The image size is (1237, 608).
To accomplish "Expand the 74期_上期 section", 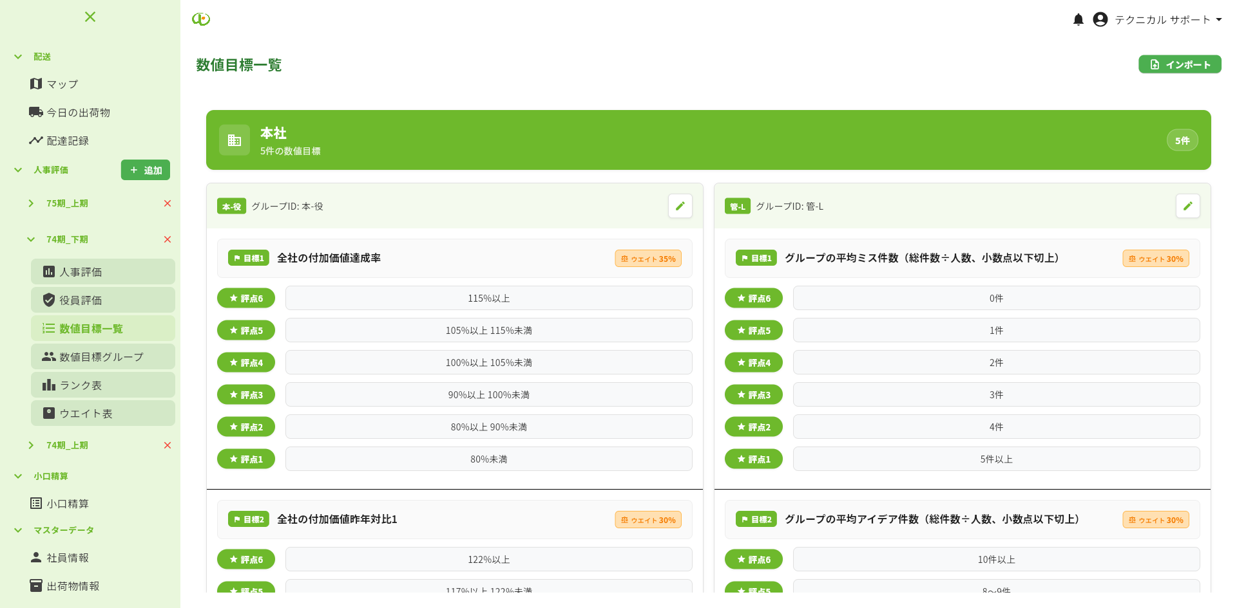I will [30, 445].
